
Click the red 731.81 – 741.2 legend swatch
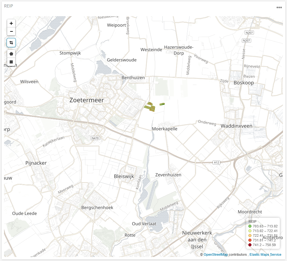[x=250, y=240]
